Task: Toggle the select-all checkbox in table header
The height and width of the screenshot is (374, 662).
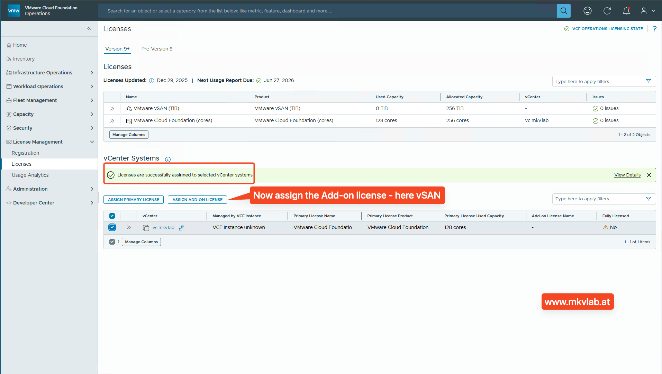Action: (x=112, y=215)
